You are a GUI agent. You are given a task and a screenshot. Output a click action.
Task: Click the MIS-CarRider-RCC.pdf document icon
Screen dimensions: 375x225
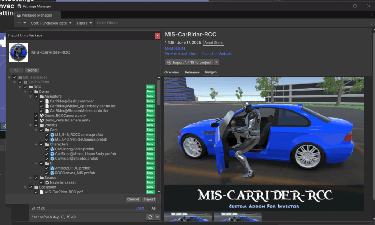(42, 192)
